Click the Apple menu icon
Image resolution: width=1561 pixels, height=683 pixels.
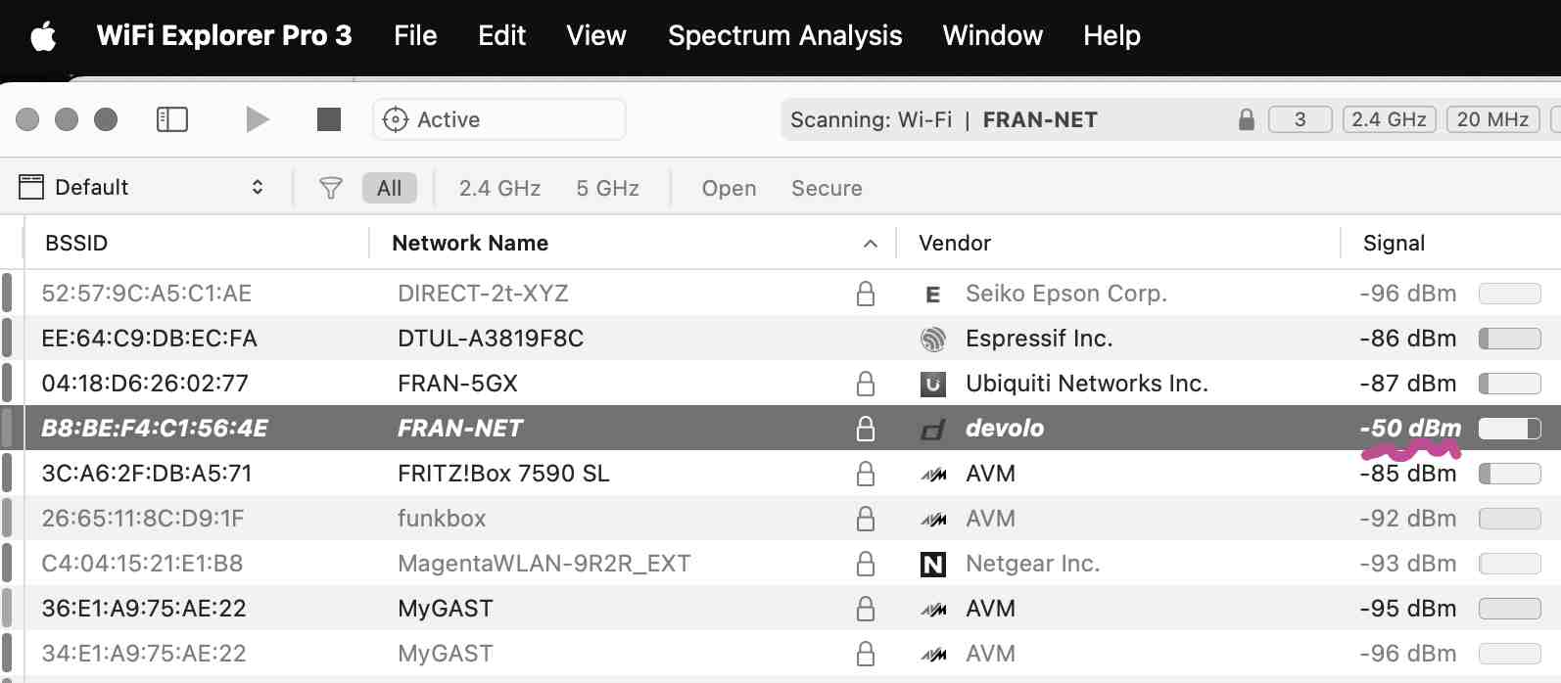pyautogui.click(x=43, y=36)
